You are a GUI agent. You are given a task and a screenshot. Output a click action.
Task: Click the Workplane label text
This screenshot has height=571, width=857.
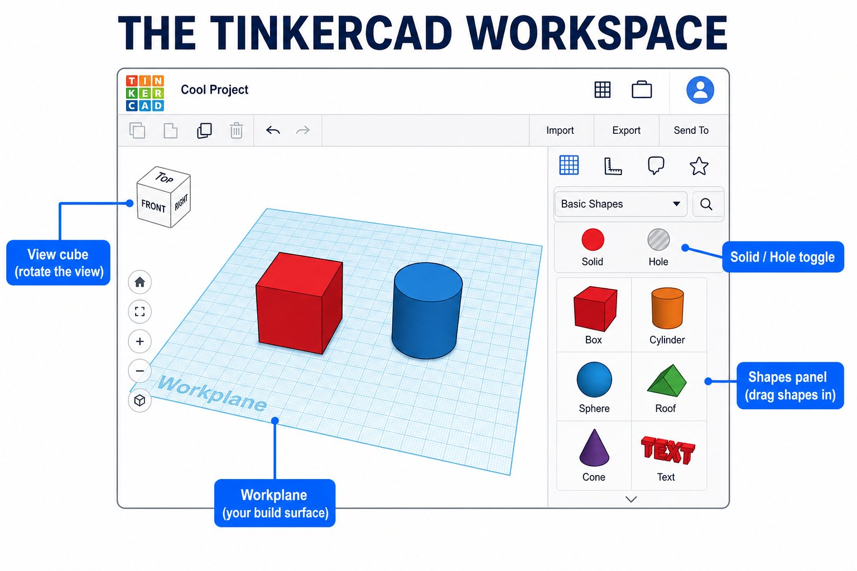(212, 394)
